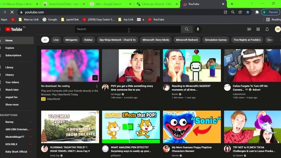Click the zoom magnifier icon in address bar
Viewport: 281px width, 158px height.
click(233, 12)
